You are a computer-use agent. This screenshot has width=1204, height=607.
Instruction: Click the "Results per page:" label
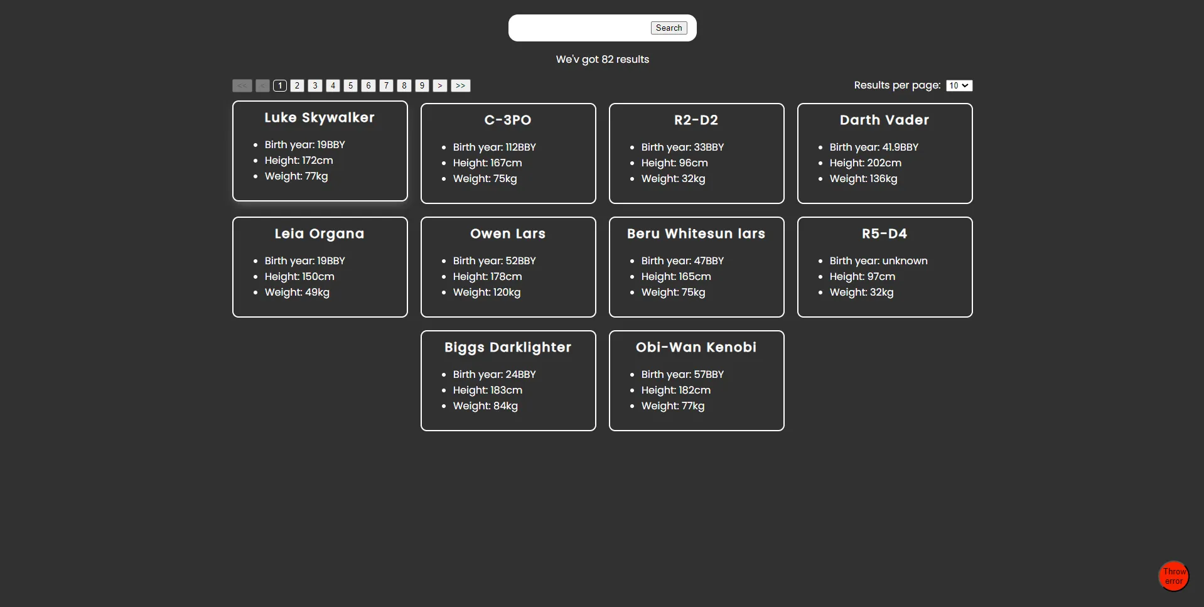pyautogui.click(x=897, y=85)
